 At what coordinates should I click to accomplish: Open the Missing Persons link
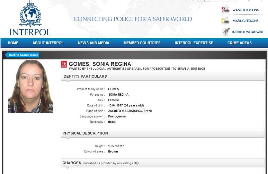245,21
